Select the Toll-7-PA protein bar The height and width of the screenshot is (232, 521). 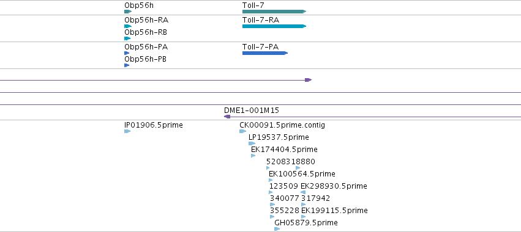[x=265, y=53]
